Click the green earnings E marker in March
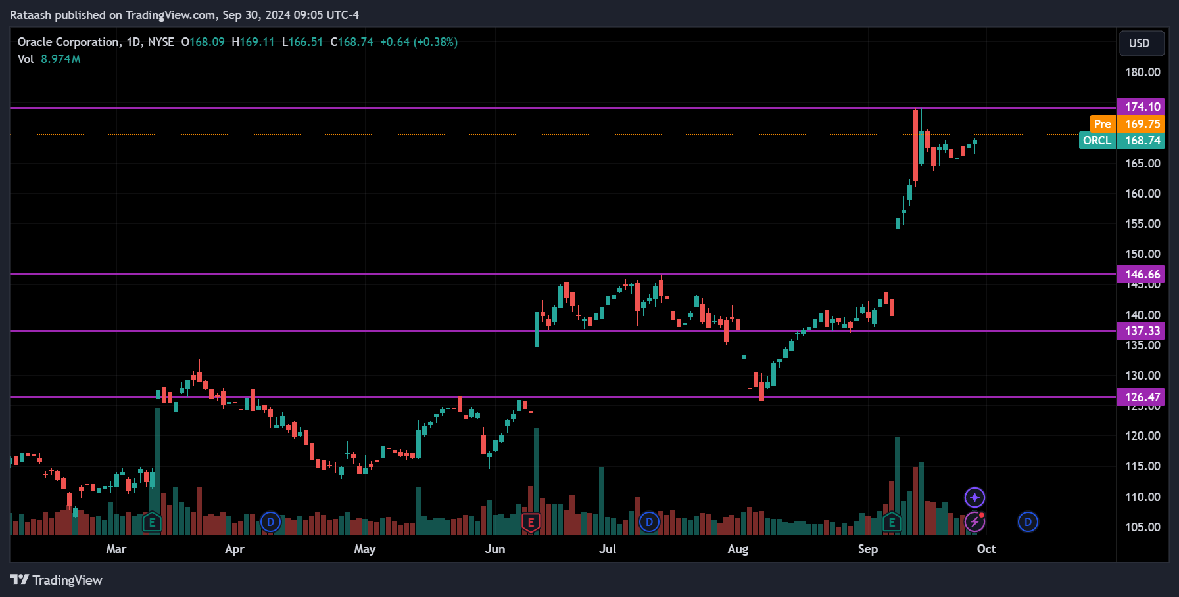 pyautogui.click(x=152, y=523)
